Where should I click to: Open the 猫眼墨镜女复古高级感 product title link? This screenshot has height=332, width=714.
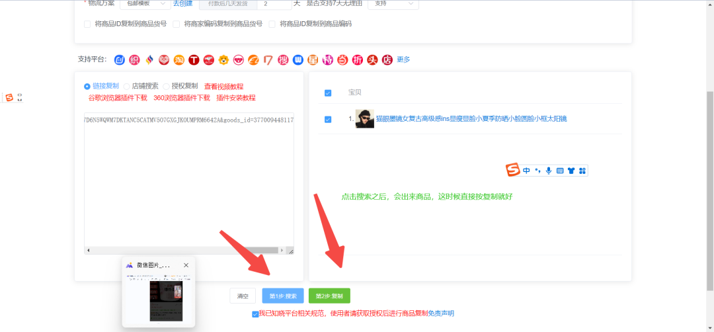click(471, 119)
